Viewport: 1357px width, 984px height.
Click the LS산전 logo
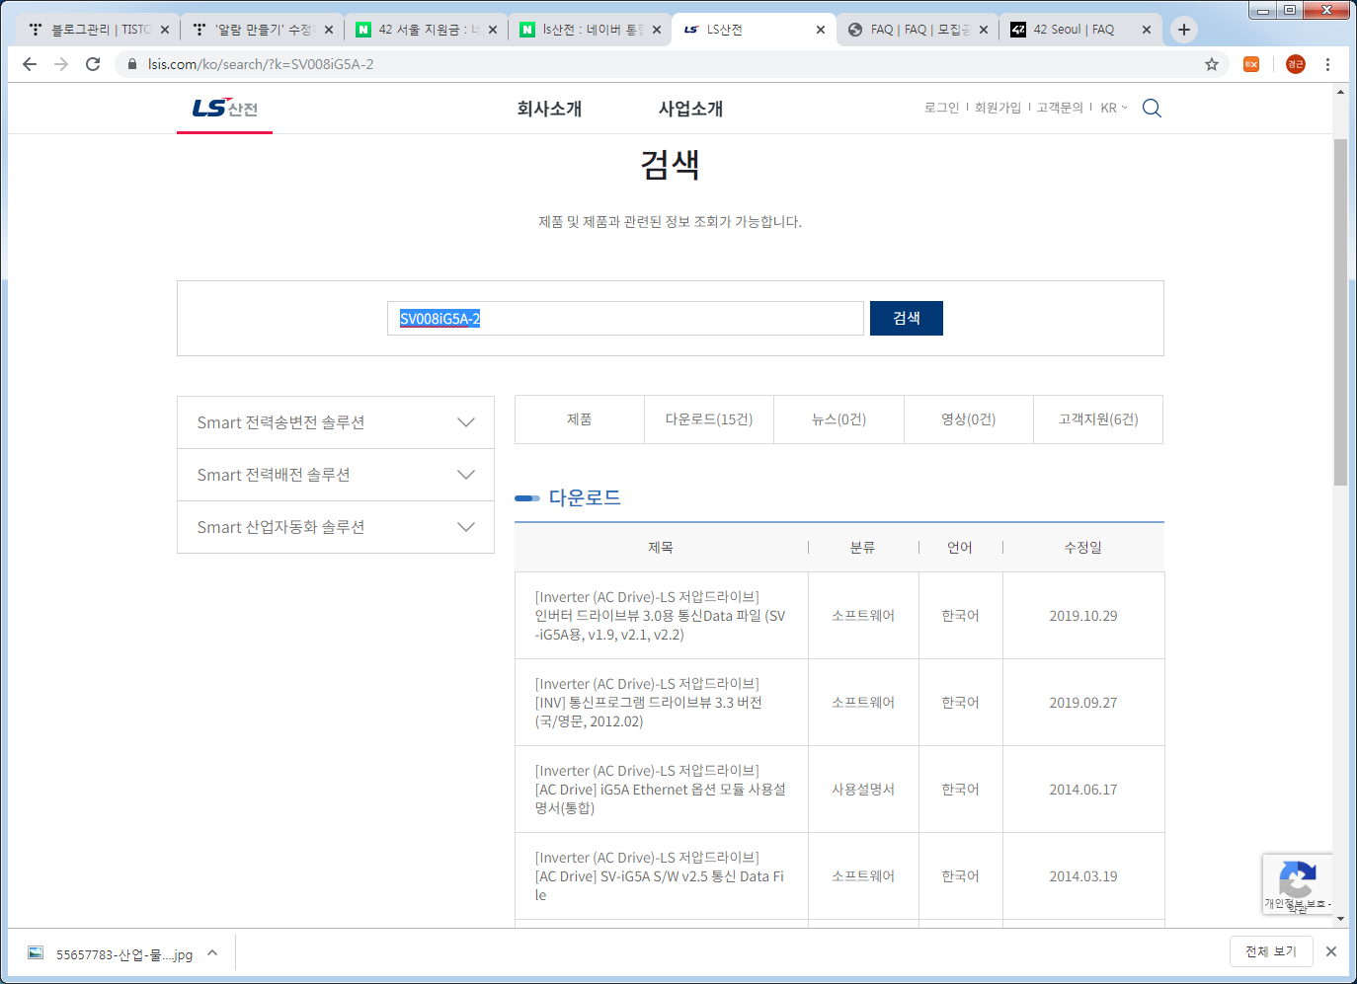225,108
